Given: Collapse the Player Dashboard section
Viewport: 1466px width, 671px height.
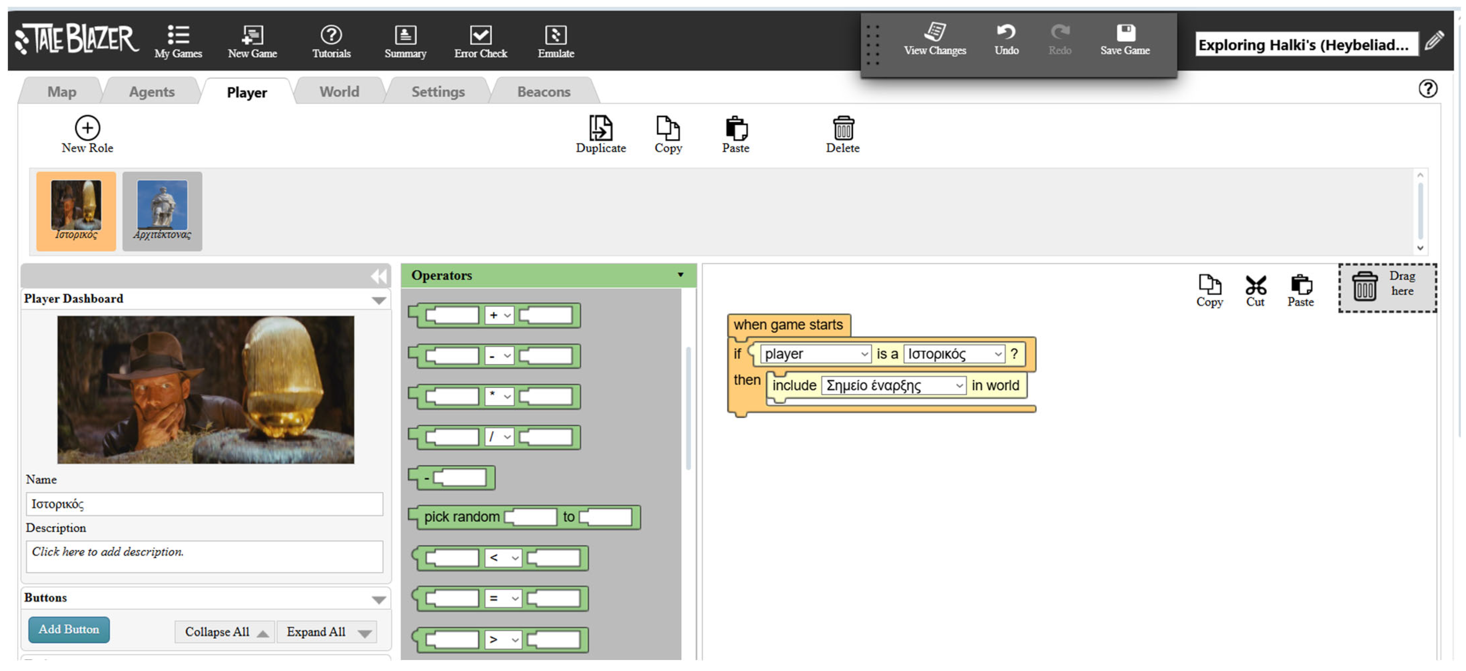Looking at the screenshot, I should point(378,300).
